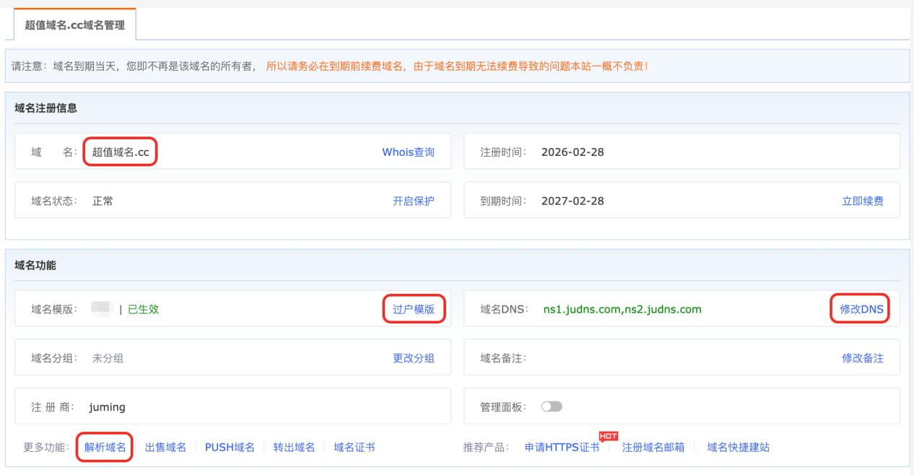This screenshot has height=475, width=914.
Task: Open the 超值域名.cc域名管理 tab
Action: click(75, 25)
